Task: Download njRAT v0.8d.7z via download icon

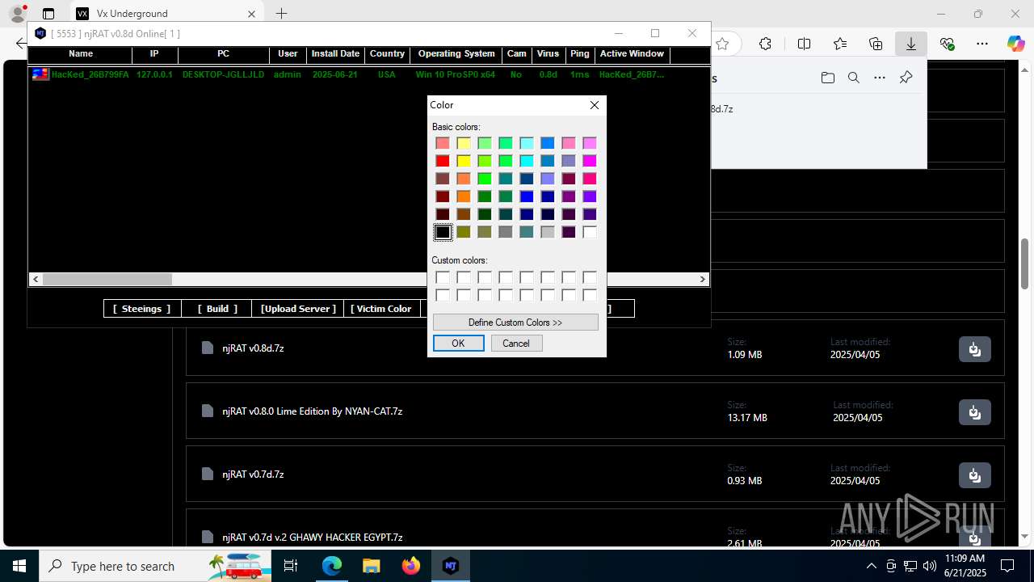Action: point(975,349)
